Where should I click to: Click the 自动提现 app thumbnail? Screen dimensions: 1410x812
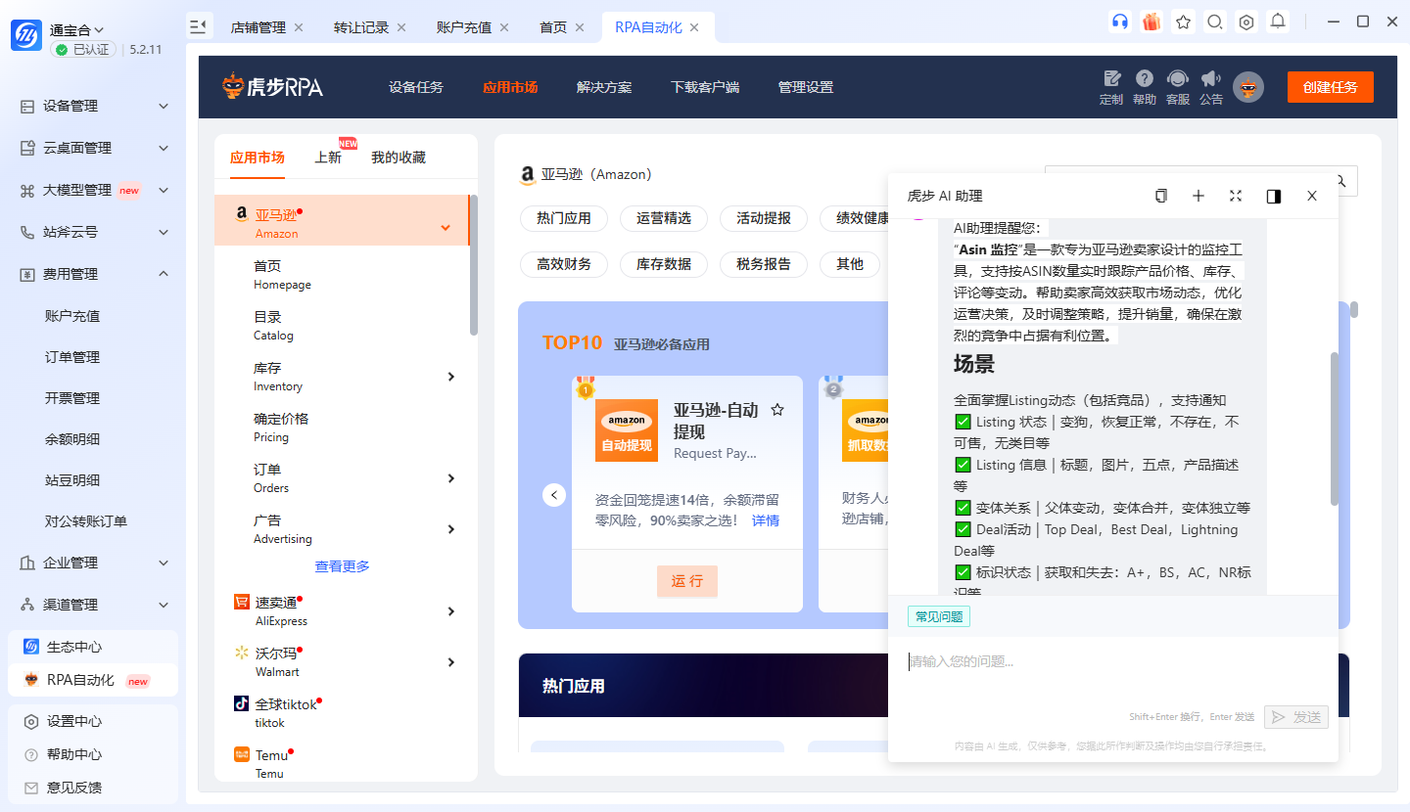pyautogui.click(x=627, y=430)
